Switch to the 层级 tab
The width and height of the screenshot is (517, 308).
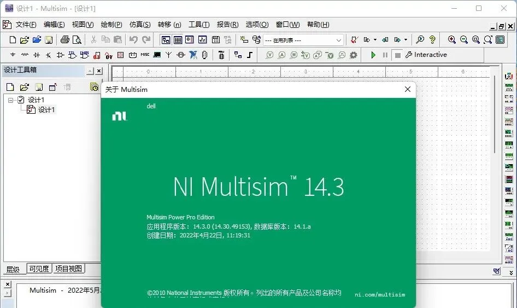[x=13, y=269]
